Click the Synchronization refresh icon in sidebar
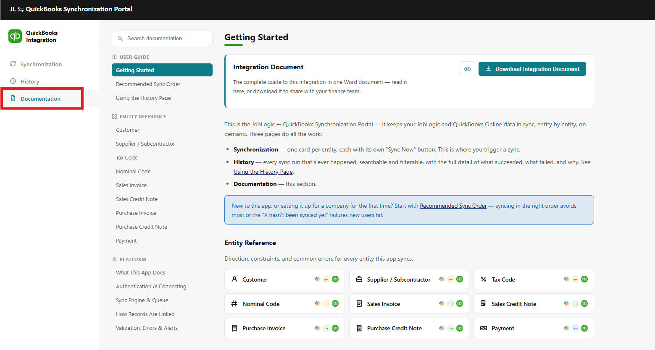Image resolution: width=655 pixels, height=350 pixels. coord(13,64)
